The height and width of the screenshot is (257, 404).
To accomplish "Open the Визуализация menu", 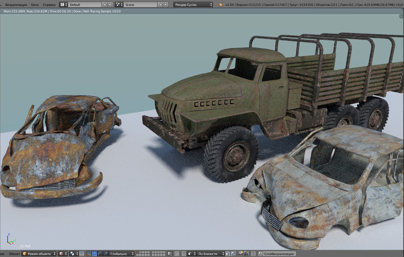I will tap(16, 5).
